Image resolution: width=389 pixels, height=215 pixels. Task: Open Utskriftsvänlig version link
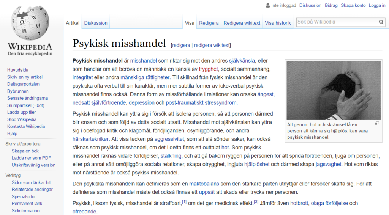33,165
